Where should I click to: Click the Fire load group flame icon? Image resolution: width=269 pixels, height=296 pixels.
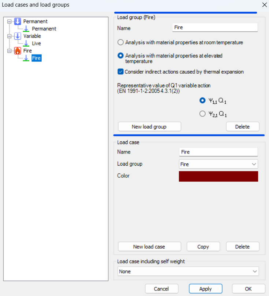tap(17, 51)
